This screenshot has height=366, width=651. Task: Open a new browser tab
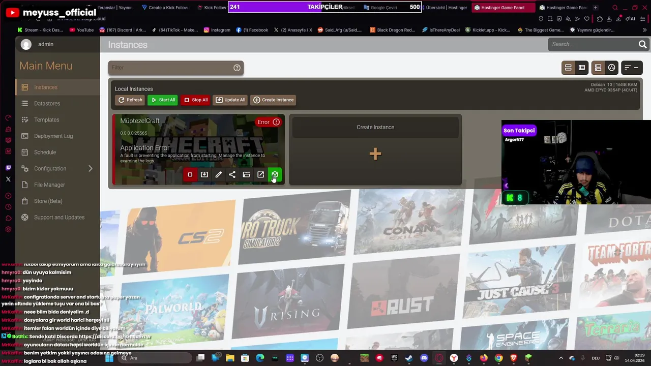[x=596, y=8]
